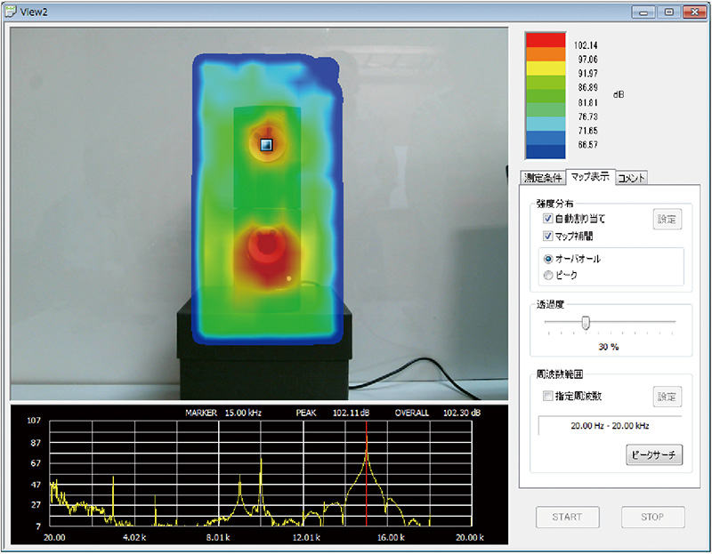Click the 透過度 transparency slider handle

(586, 323)
